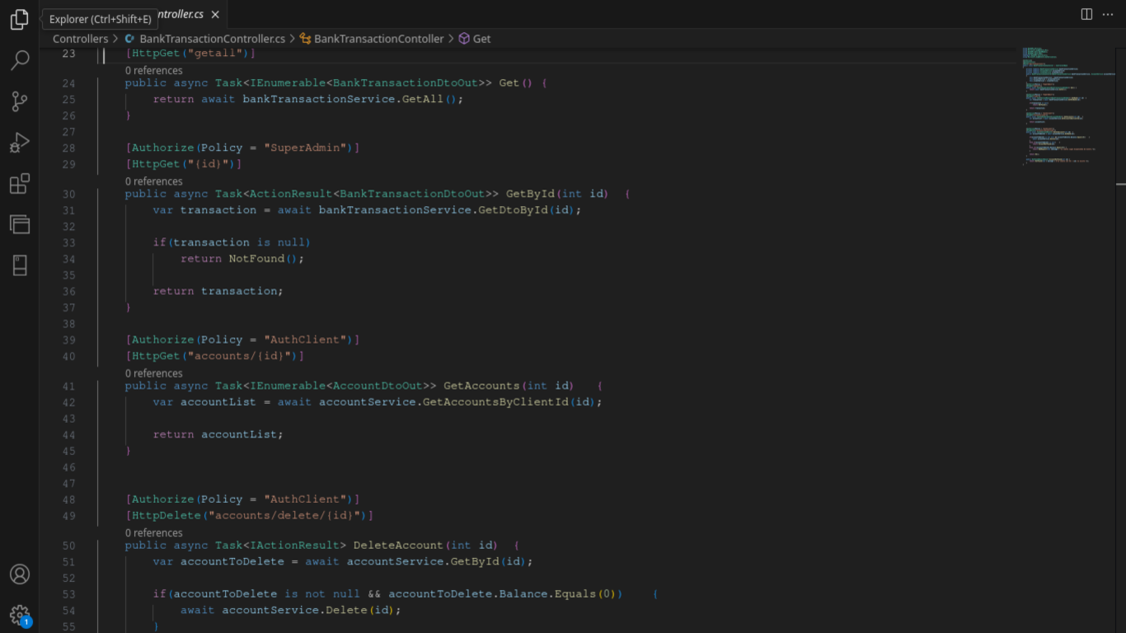This screenshot has height=633, width=1126.
Task: Click '0 references' above DeleteAccount method
Action: click(154, 532)
